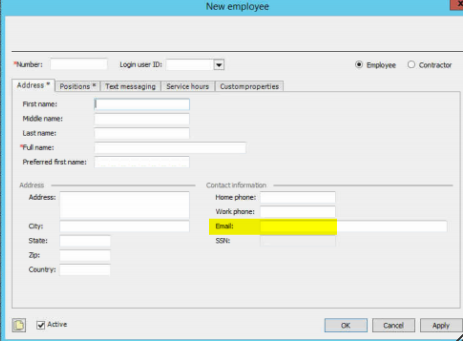Open the Text messaging tab
Screen dimensions: 463x341
(x=131, y=87)
